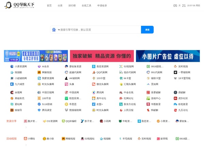Click the 腾讯网 icon
Screen dimensions: 204x153
(x=94, y=92)
